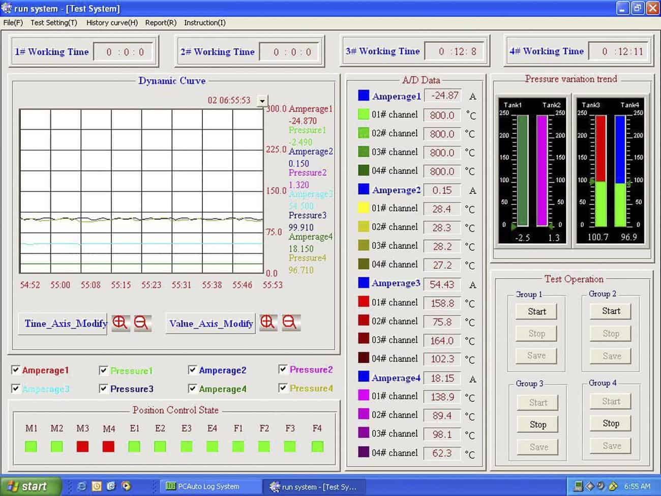Zoom out on the value axis
This screenshot has height=496, width=661.
coord(290,322)
